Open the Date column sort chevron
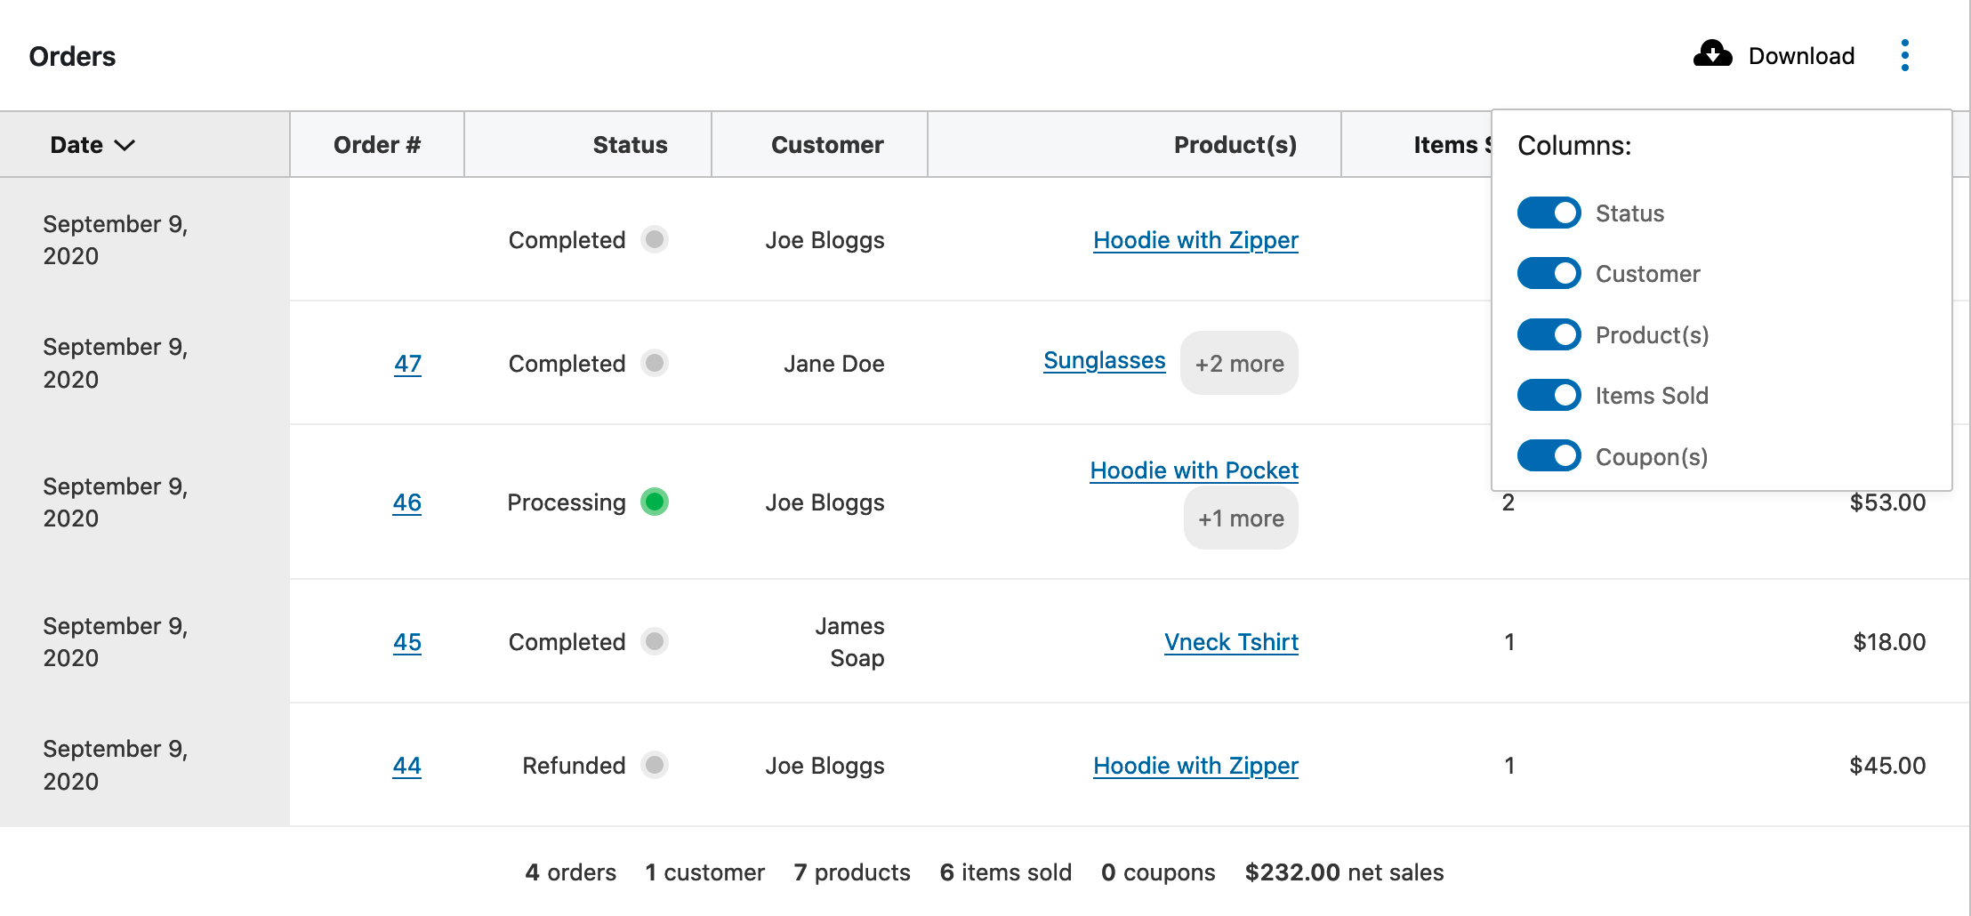Viewport: 1971px width, 916px height. [125, 144]
